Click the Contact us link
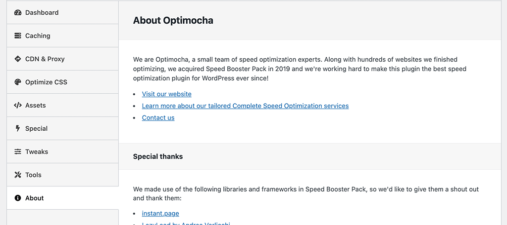Viewport: 507px width, 225px height. pos(158,117)
